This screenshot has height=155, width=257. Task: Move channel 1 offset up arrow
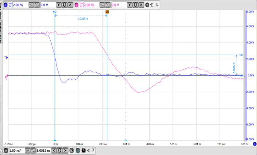tap(70, 5)
